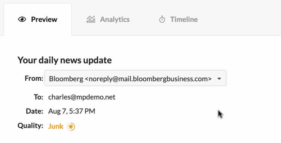Viewport: 281px width, 143px height.
Task: Expand the From sender dropdown arrow
Action: (219, 79)
